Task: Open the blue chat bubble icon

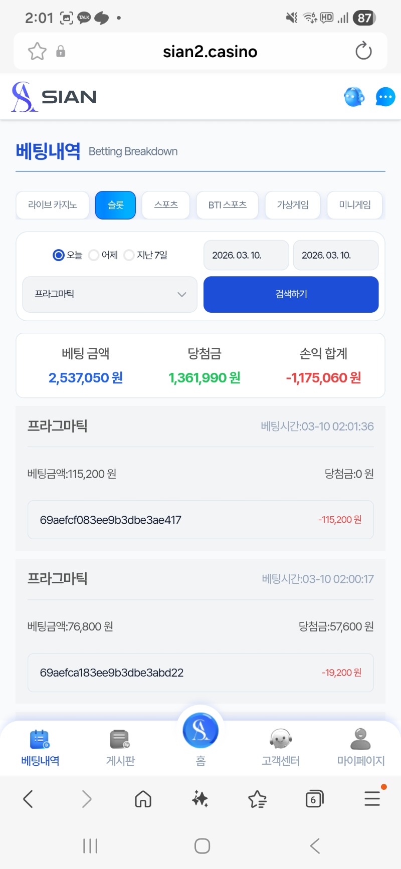Action: tap(385, 97)
